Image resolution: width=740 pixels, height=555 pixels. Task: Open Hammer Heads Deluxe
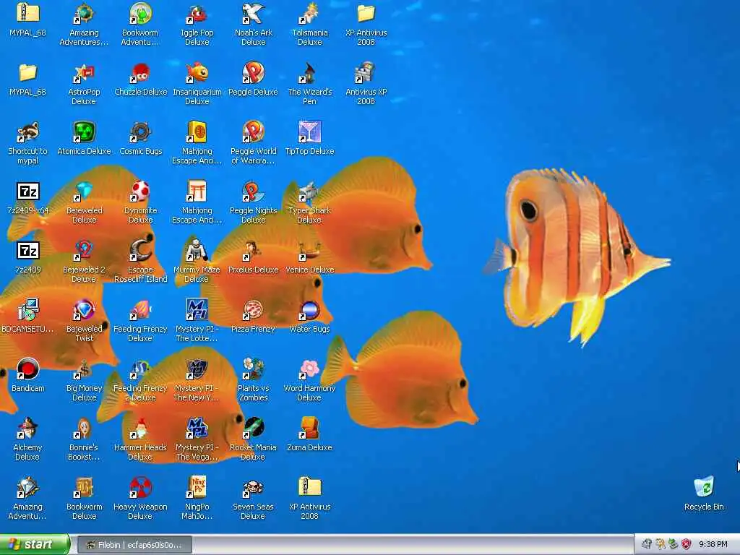[141, 440]
